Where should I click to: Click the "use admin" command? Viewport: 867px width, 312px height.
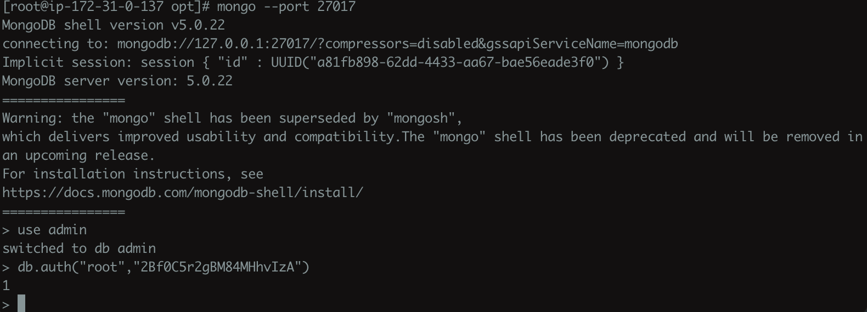click(x=52, y=230)
